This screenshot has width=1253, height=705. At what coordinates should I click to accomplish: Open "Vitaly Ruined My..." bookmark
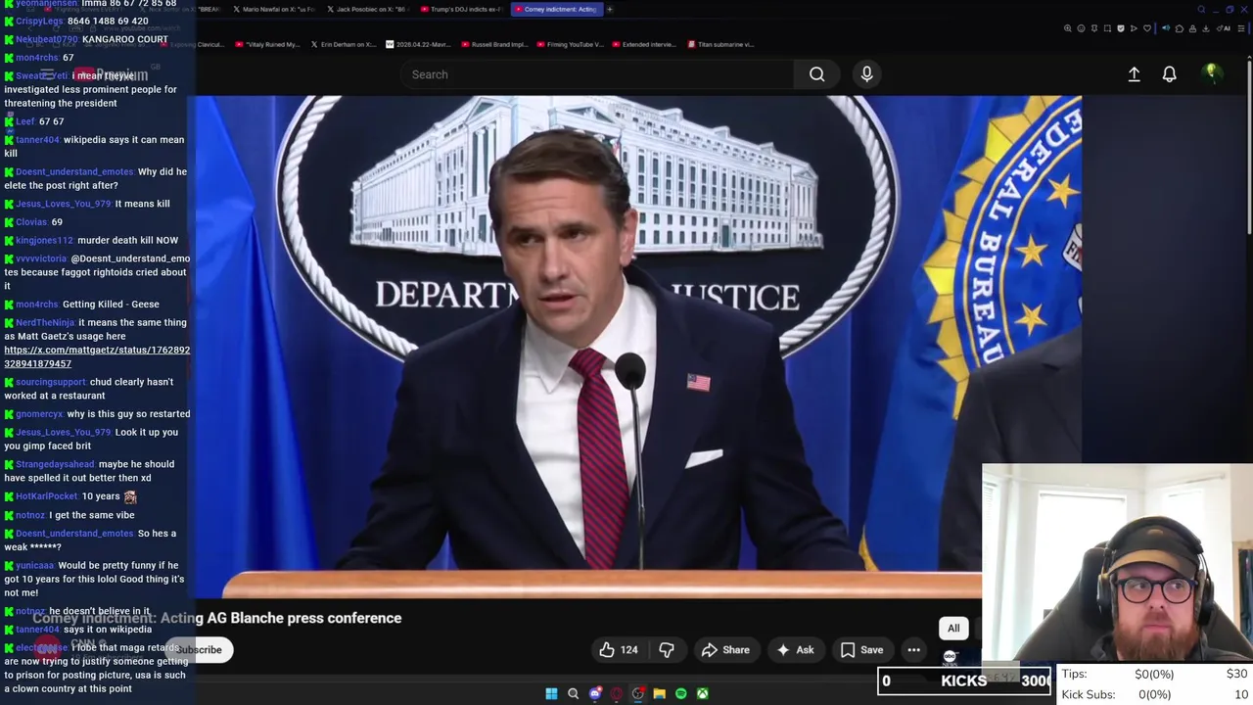267,44
